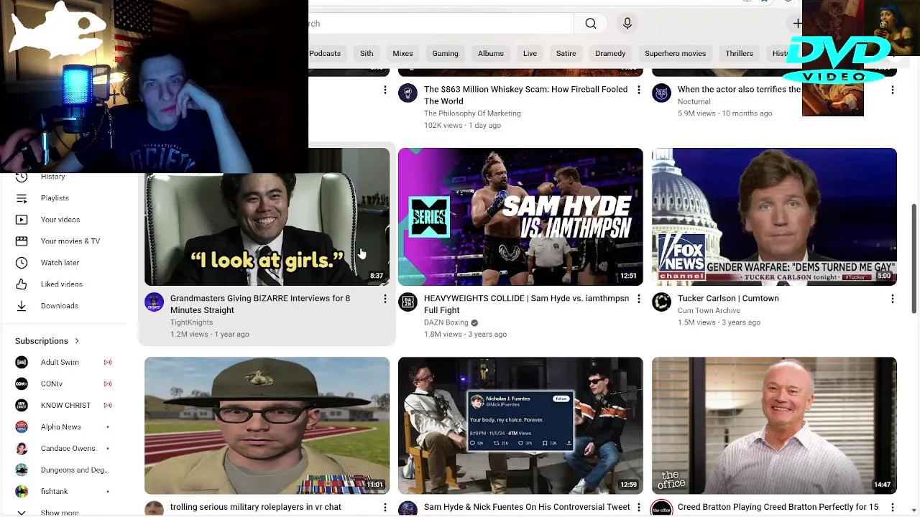Open 'trolling serious military roleplayers' video title
The width and height of the screenshot is (920, 517).
pyautogui.click(x=256, y=507)
